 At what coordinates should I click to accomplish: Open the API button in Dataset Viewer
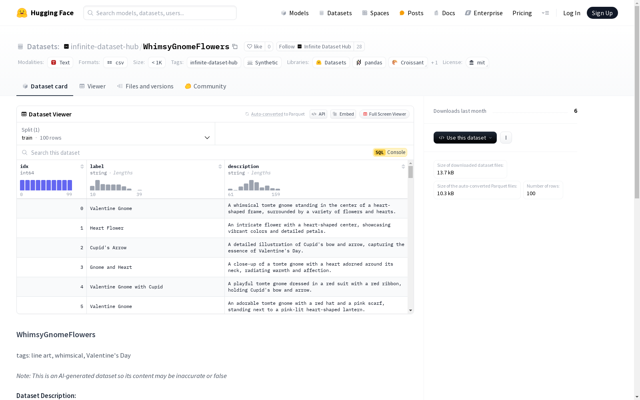[318, 114]
